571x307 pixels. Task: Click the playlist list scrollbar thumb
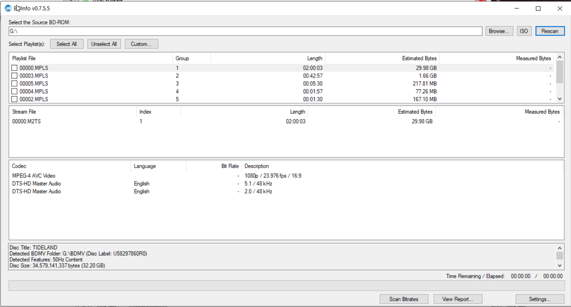(559, 72)
